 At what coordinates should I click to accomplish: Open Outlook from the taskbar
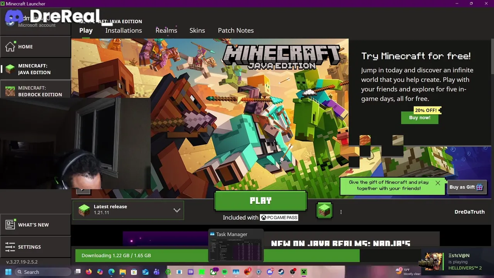click(145, 272)
